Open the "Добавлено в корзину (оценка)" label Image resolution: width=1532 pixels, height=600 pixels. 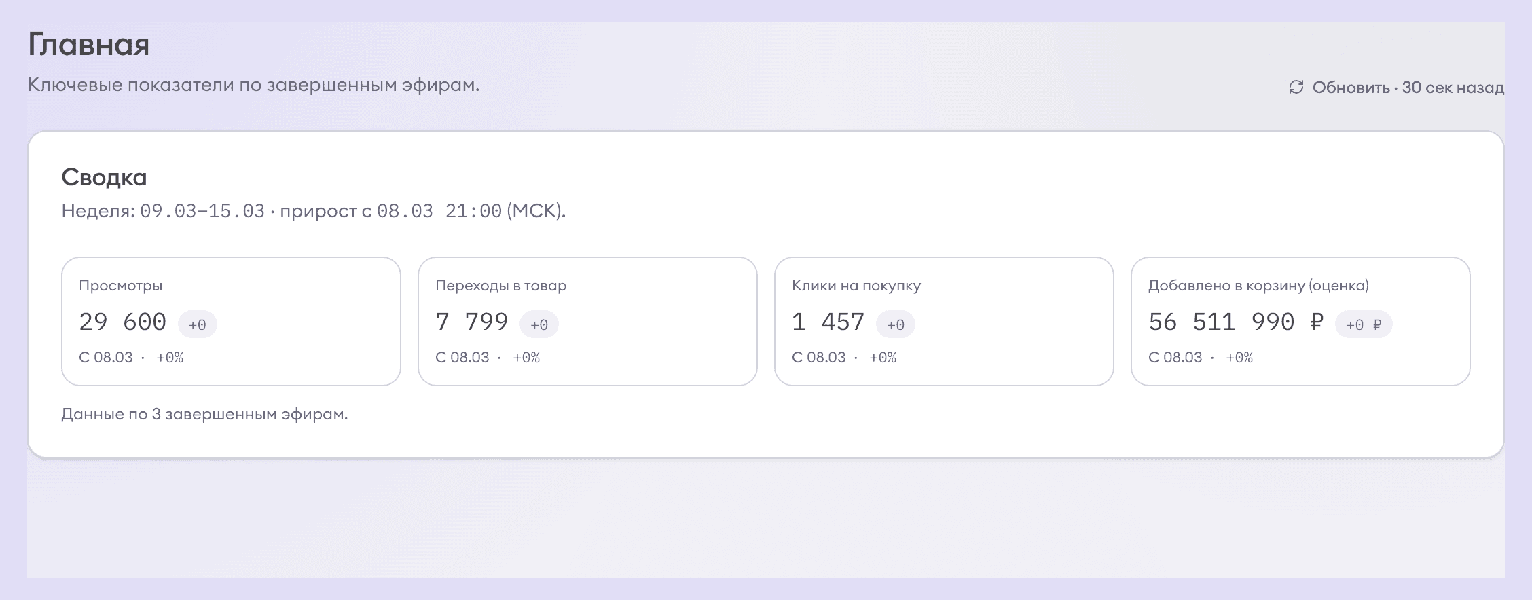1258,286
